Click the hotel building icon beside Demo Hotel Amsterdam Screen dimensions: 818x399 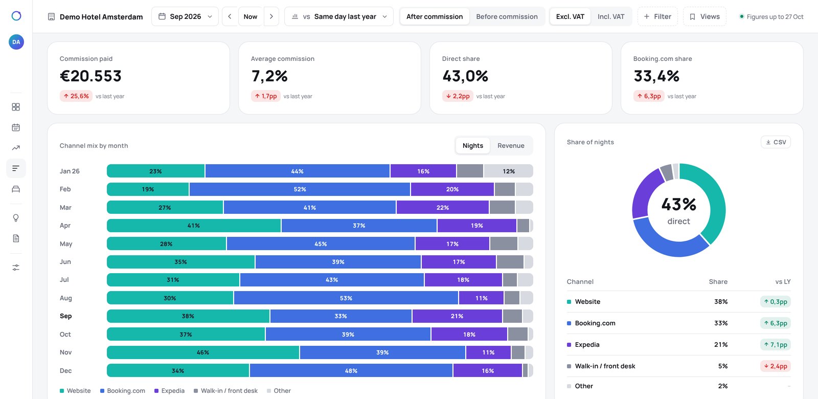(51, 17)
